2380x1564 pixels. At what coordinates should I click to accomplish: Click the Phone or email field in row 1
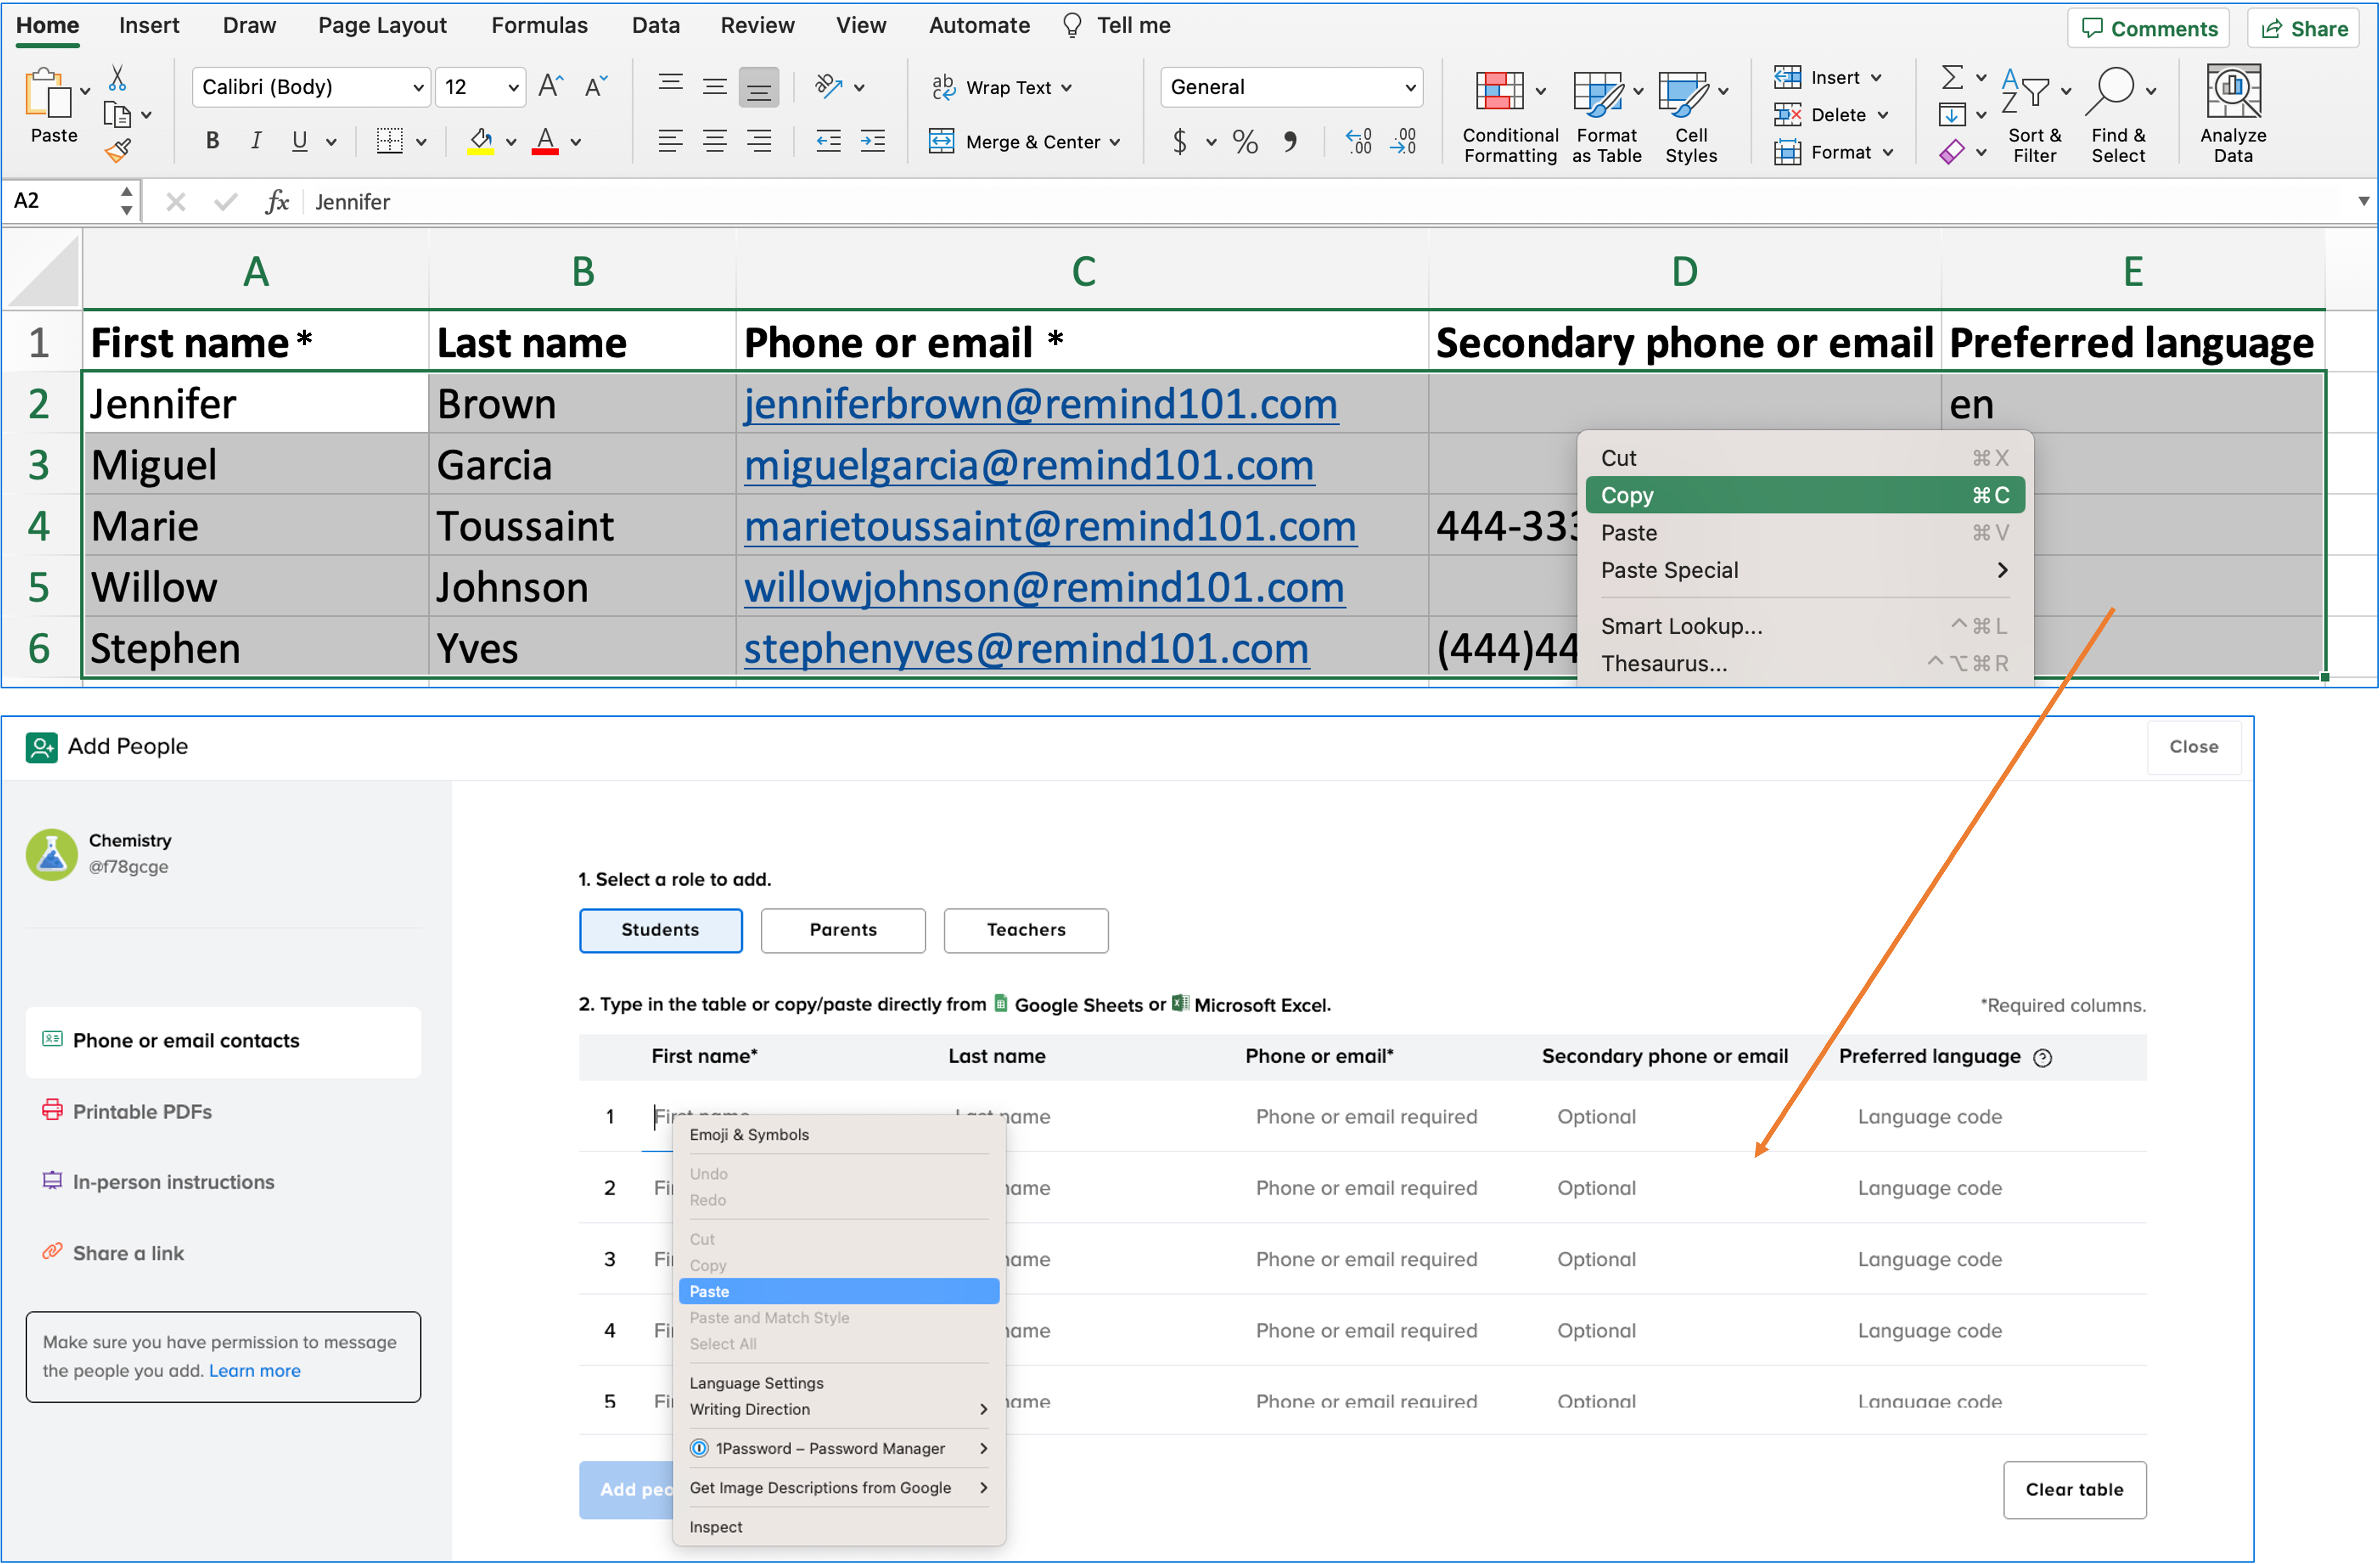click(x=1365, y=1116)
